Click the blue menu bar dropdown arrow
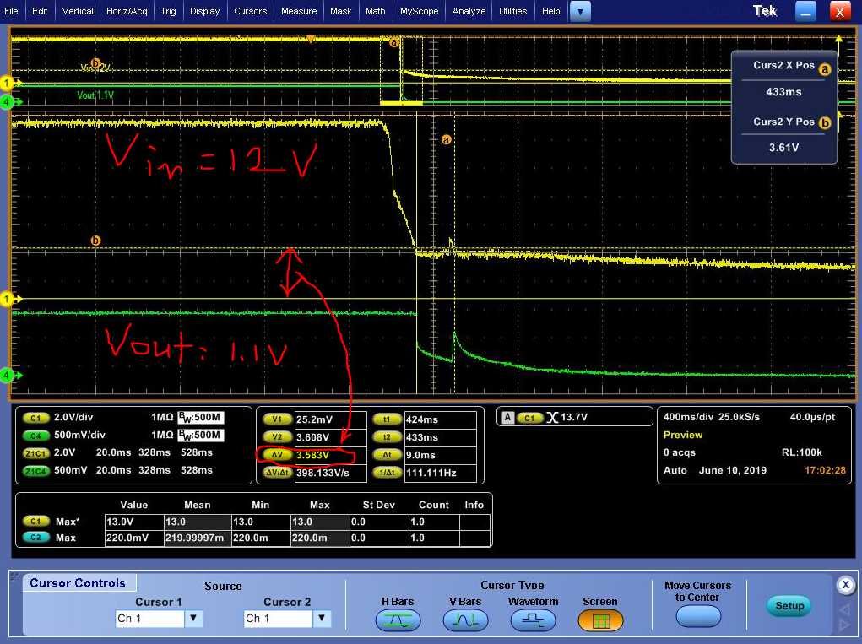 (x=580, y=11)
